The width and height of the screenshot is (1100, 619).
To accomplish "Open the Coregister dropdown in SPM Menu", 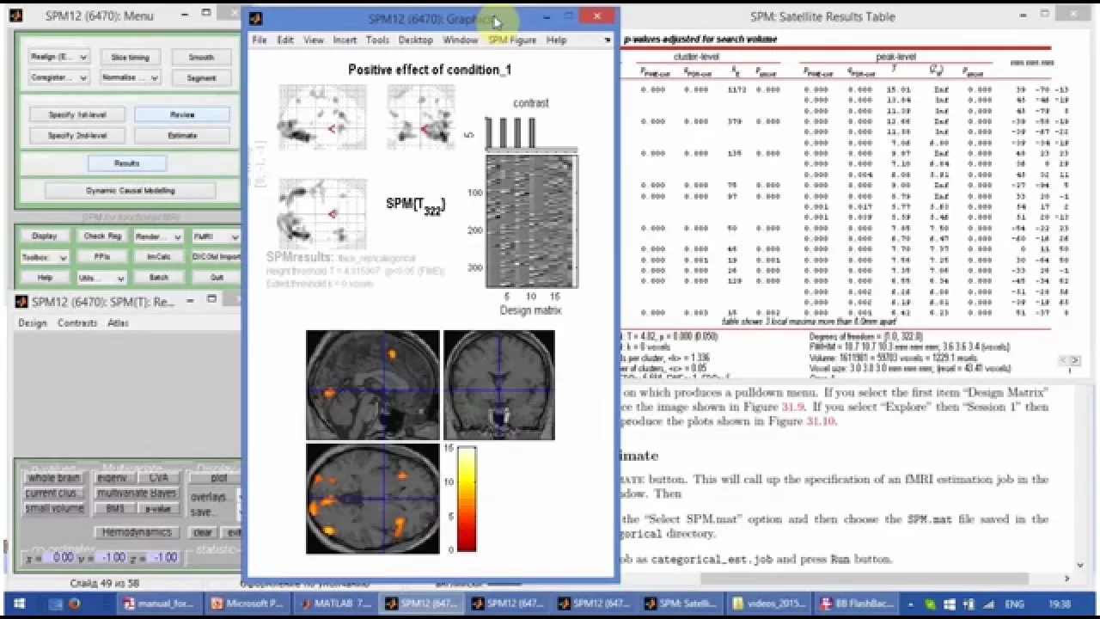I will point(58,77).
